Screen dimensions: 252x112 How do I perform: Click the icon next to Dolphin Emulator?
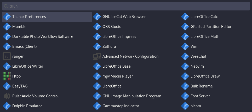pyautogui.click(x=7, y=106)
